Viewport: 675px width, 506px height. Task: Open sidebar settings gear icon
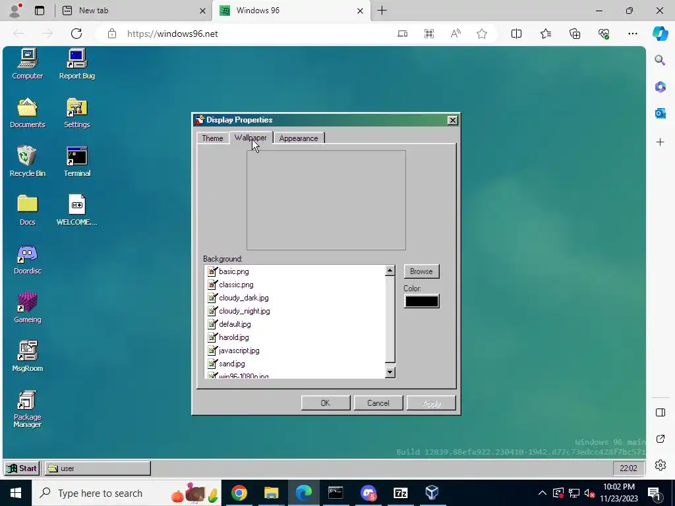tap(660, 465)
